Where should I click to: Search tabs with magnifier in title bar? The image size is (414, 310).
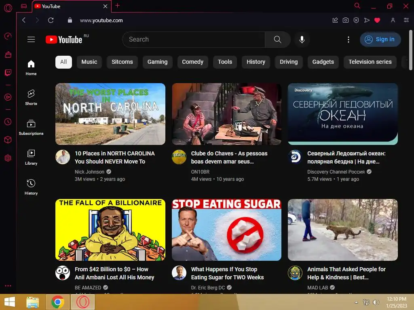coord(357,6)
